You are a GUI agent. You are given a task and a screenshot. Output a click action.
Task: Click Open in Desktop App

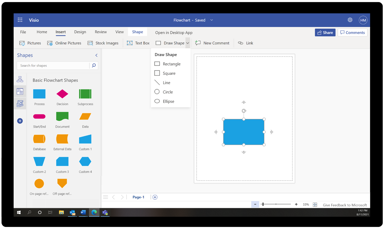click(174, 33)
